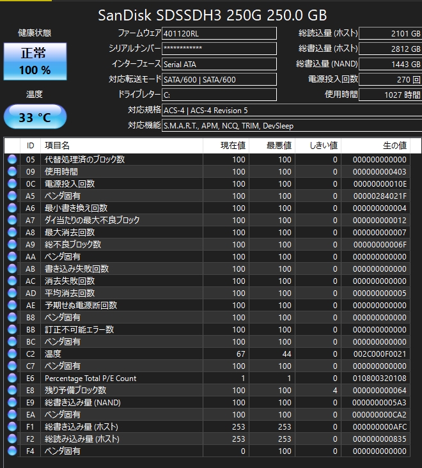Click the status orb in row A7
The image size is (422, 468).
[x=12, y=220]
